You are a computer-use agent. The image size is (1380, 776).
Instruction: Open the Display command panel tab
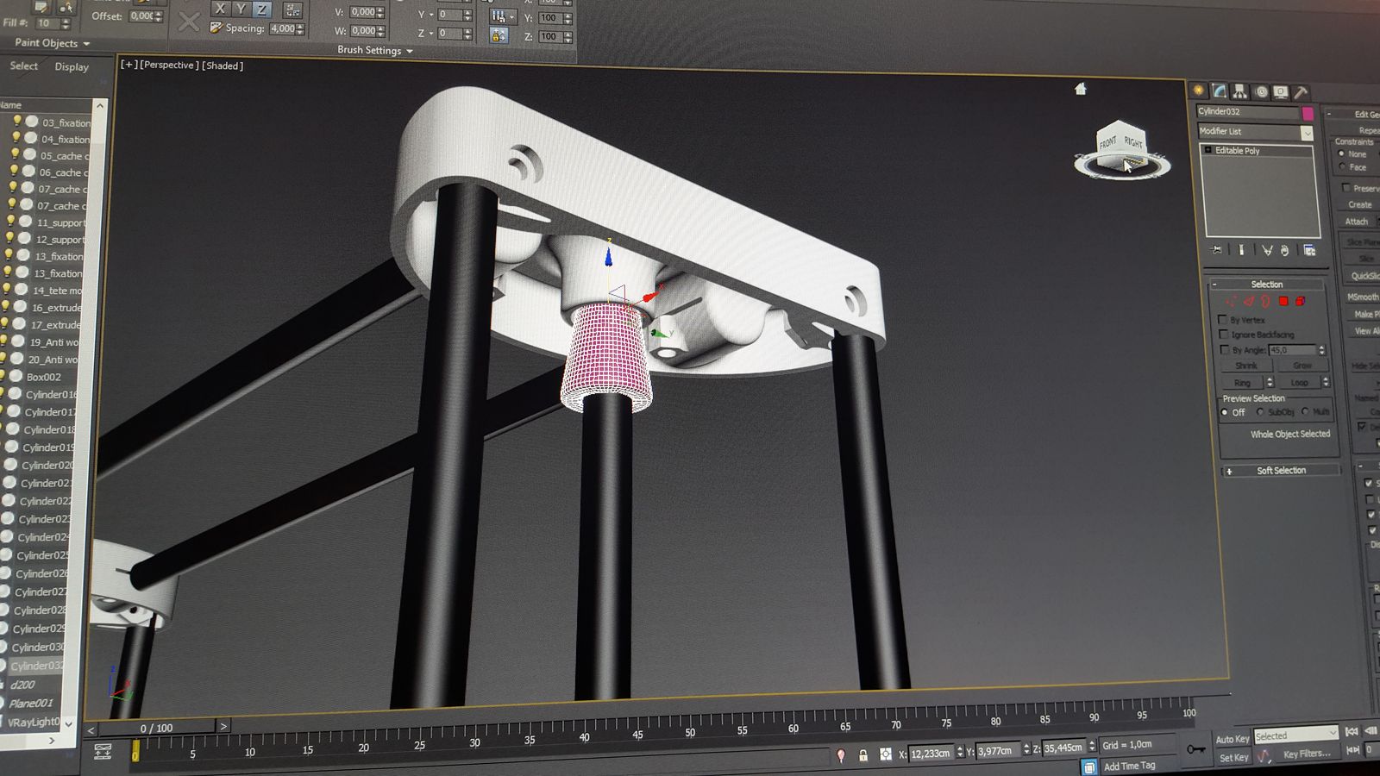1281,92
